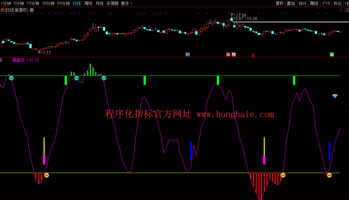
Task: Click the orange 榜 ranking marker
Action: pos(233,55)
